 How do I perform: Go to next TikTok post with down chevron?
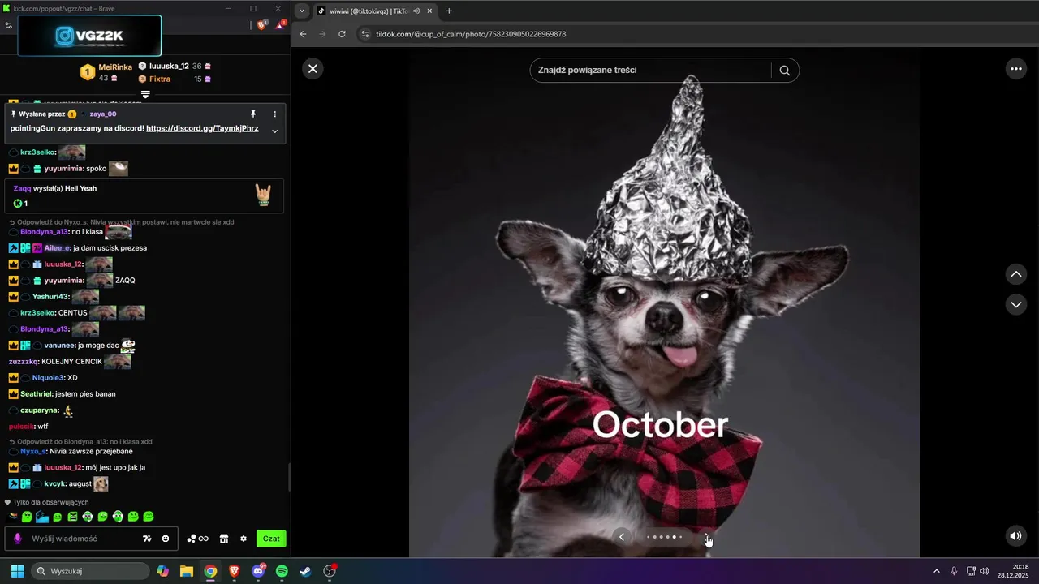click(1016, 304)
